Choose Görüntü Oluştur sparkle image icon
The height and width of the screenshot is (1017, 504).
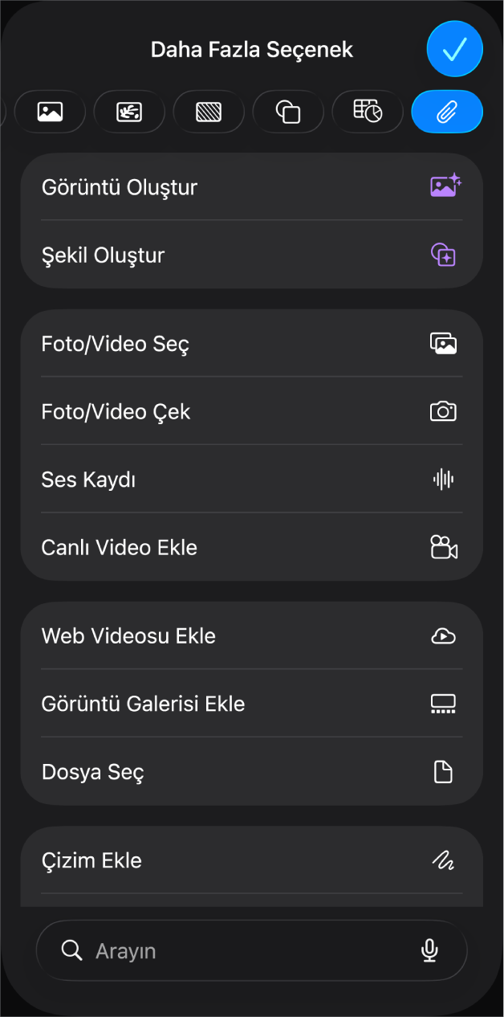click(445, 186)
